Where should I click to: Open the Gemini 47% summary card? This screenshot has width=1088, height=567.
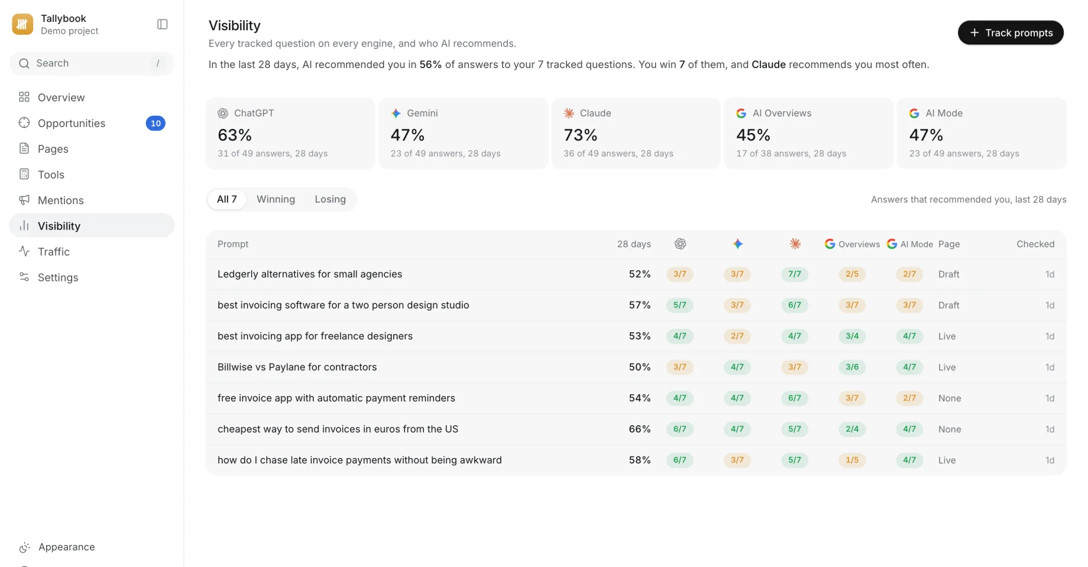464,134
